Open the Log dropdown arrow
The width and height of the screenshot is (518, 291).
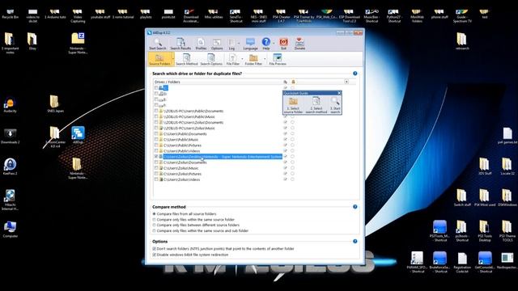click(239, 44)
